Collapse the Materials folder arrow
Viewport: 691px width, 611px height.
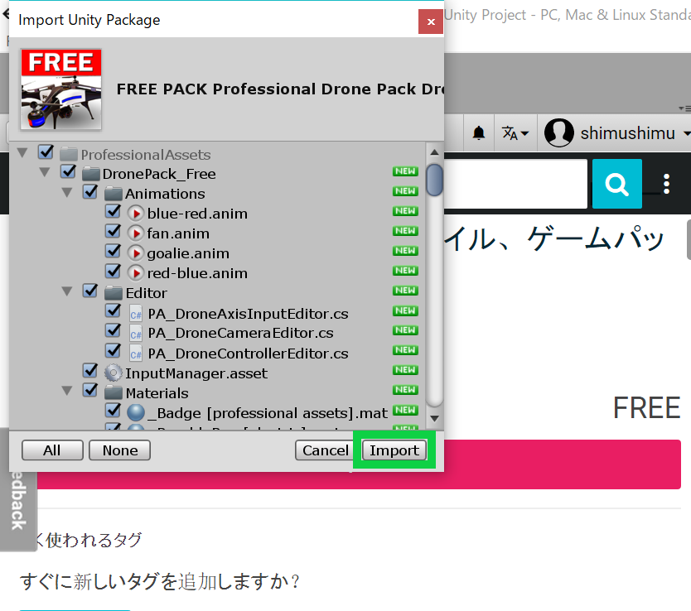pos(68,392)
